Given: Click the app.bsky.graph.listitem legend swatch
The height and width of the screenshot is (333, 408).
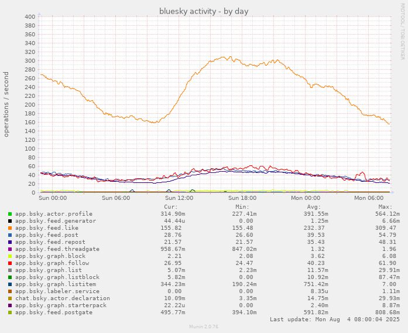Looking at the screenshot, I should coord(10,284).
